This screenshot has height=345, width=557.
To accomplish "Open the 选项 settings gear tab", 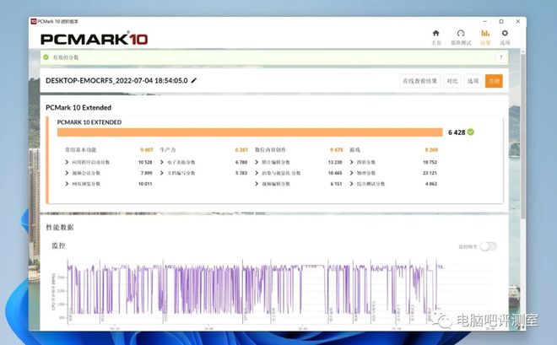I will 505,37.
